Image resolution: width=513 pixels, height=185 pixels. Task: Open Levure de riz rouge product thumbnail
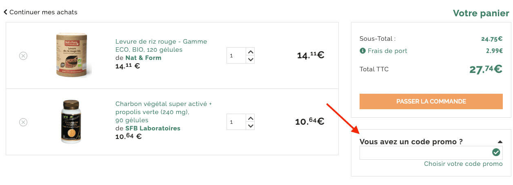point(72,55)
